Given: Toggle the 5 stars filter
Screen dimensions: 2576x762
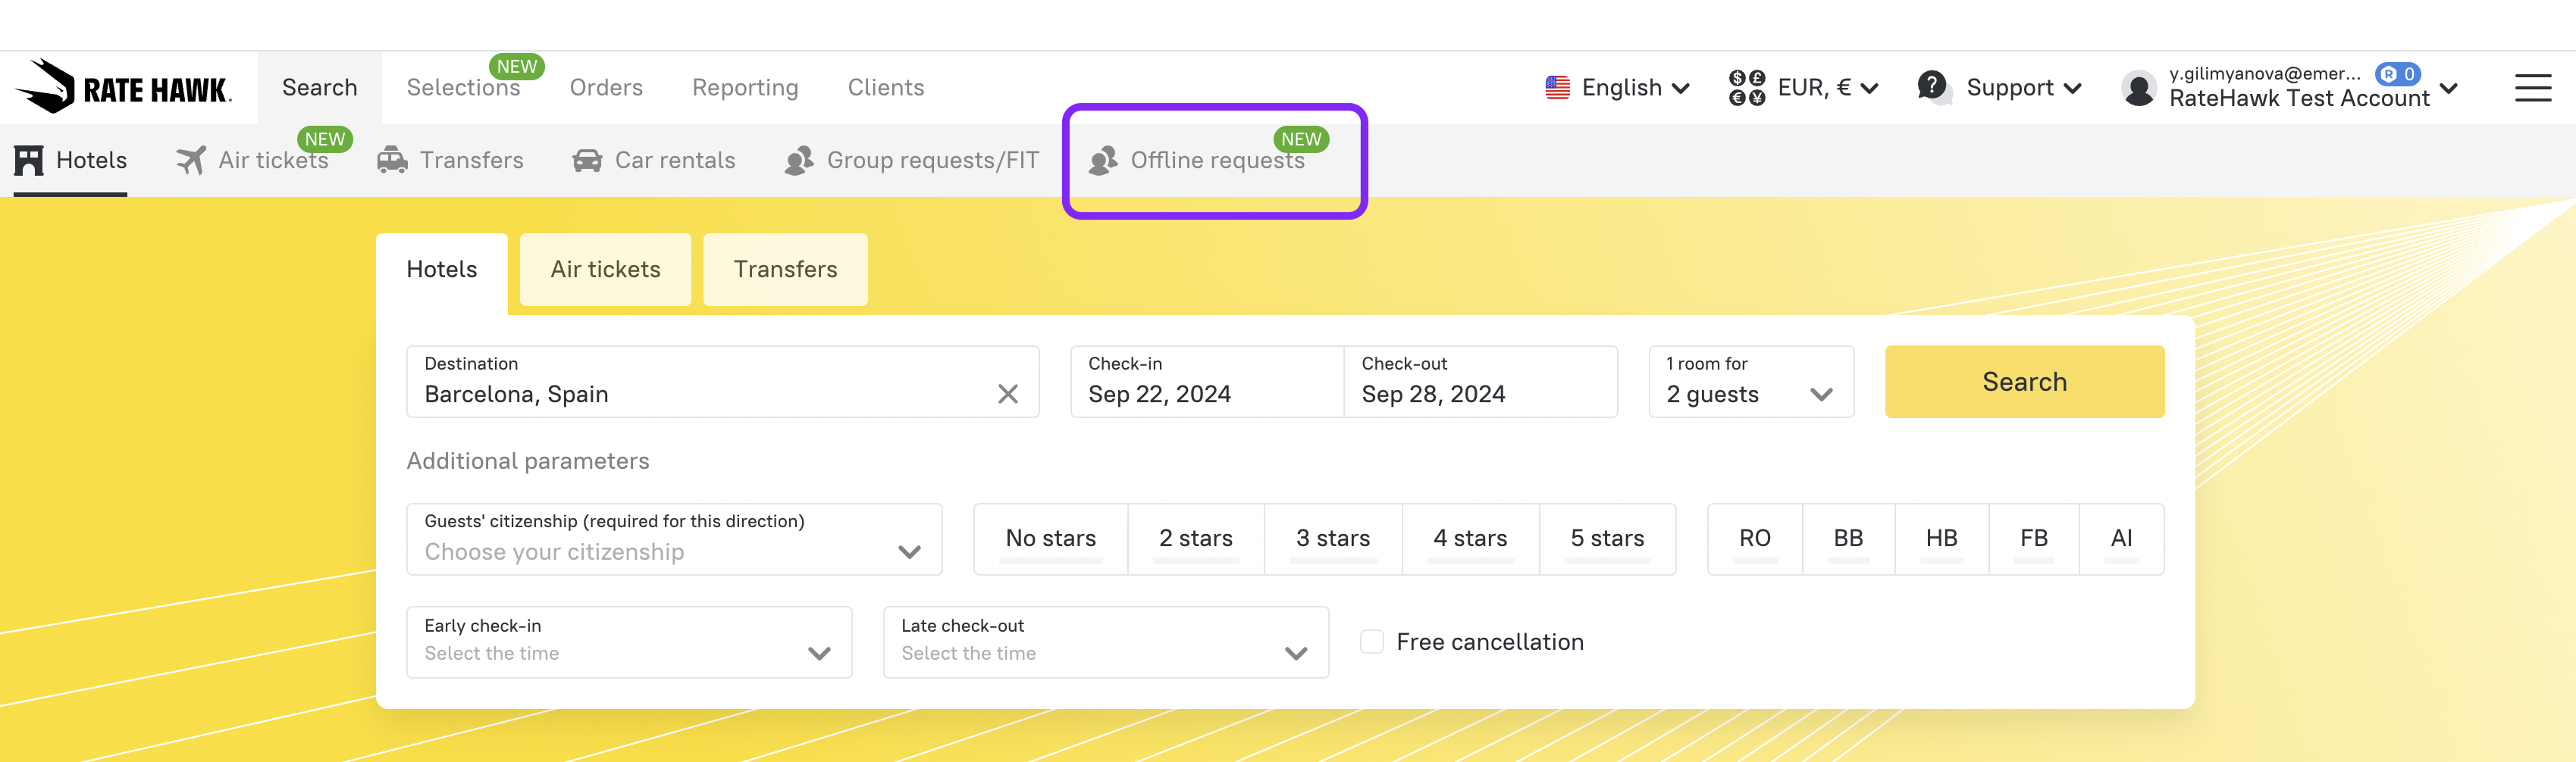Looking at the screenshot, I should [1606, 539].
